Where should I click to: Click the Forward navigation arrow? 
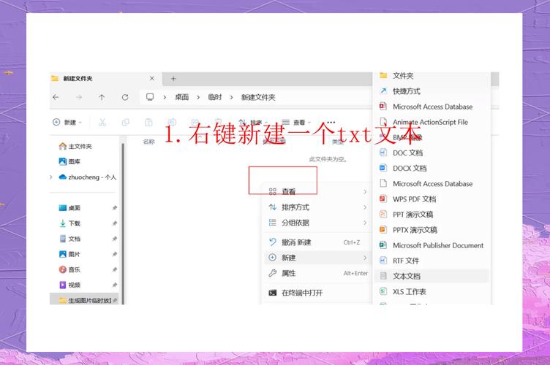pyautogui.click(x=79, y=97)
